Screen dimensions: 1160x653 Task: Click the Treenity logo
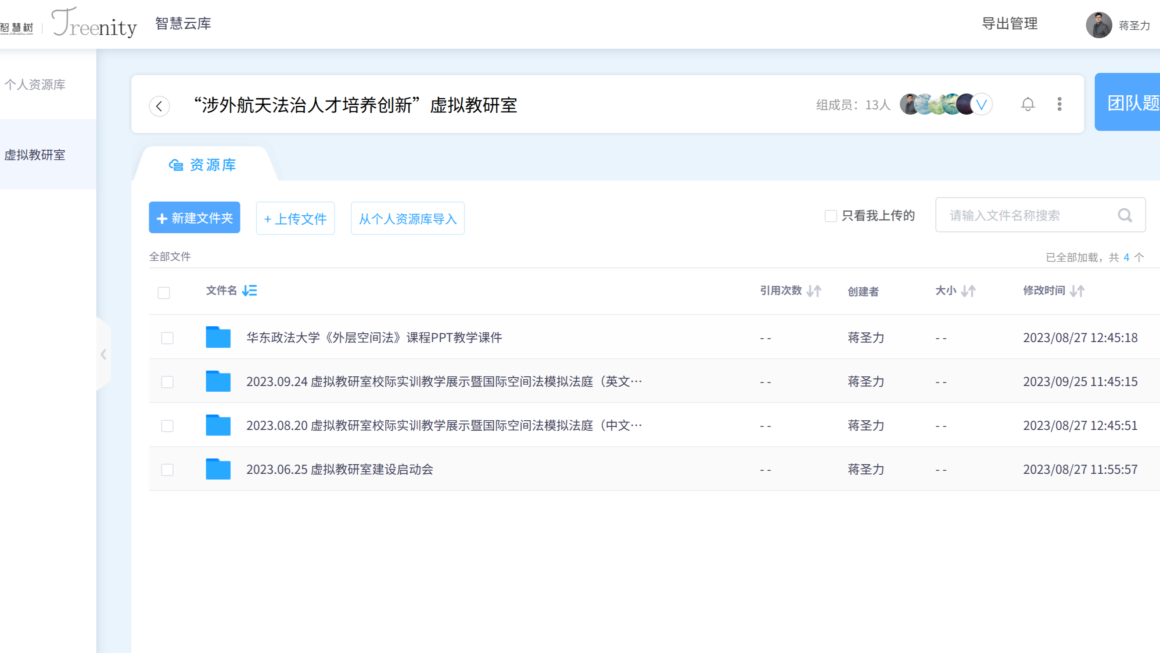click(x=93, y=25)
